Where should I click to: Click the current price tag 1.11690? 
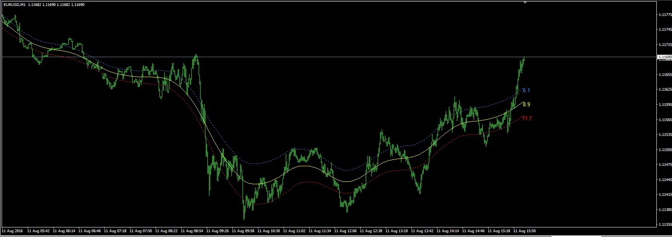click(x=665, y=57)
